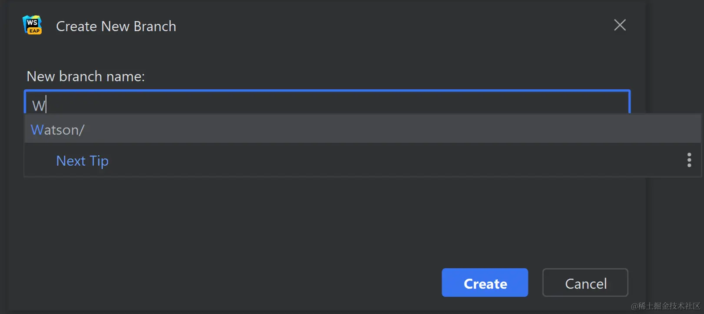Screen dimensions: 704x314
Task: Click the kebab options icon in suggestion row
Action: point(689,160)
